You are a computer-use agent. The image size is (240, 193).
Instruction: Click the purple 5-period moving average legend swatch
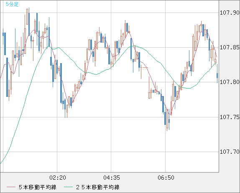(x=11, y=187)
